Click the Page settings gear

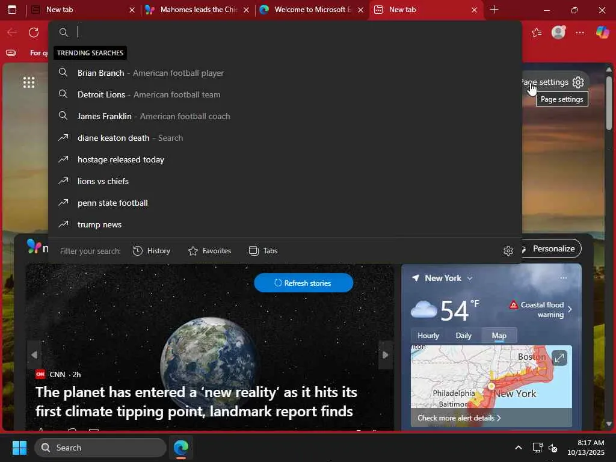click(578, 82)
